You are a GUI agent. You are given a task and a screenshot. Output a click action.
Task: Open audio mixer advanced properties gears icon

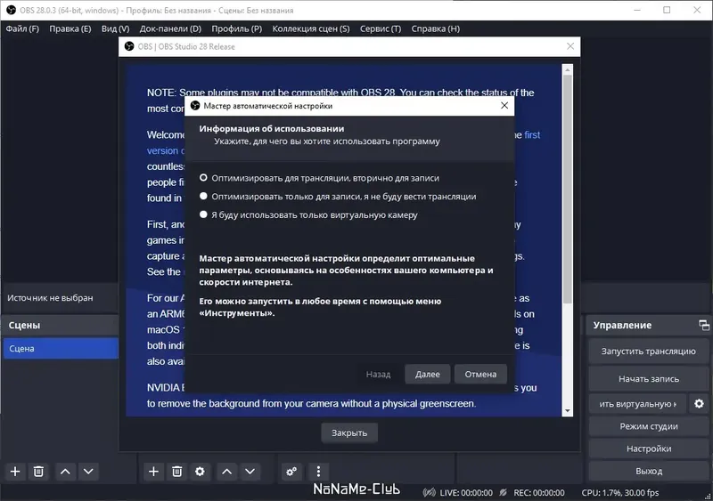click(x=291, y=472)
